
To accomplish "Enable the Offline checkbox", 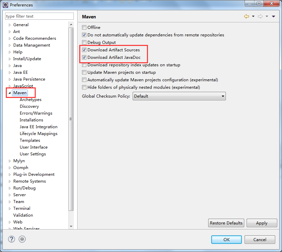I will [84, 27].
